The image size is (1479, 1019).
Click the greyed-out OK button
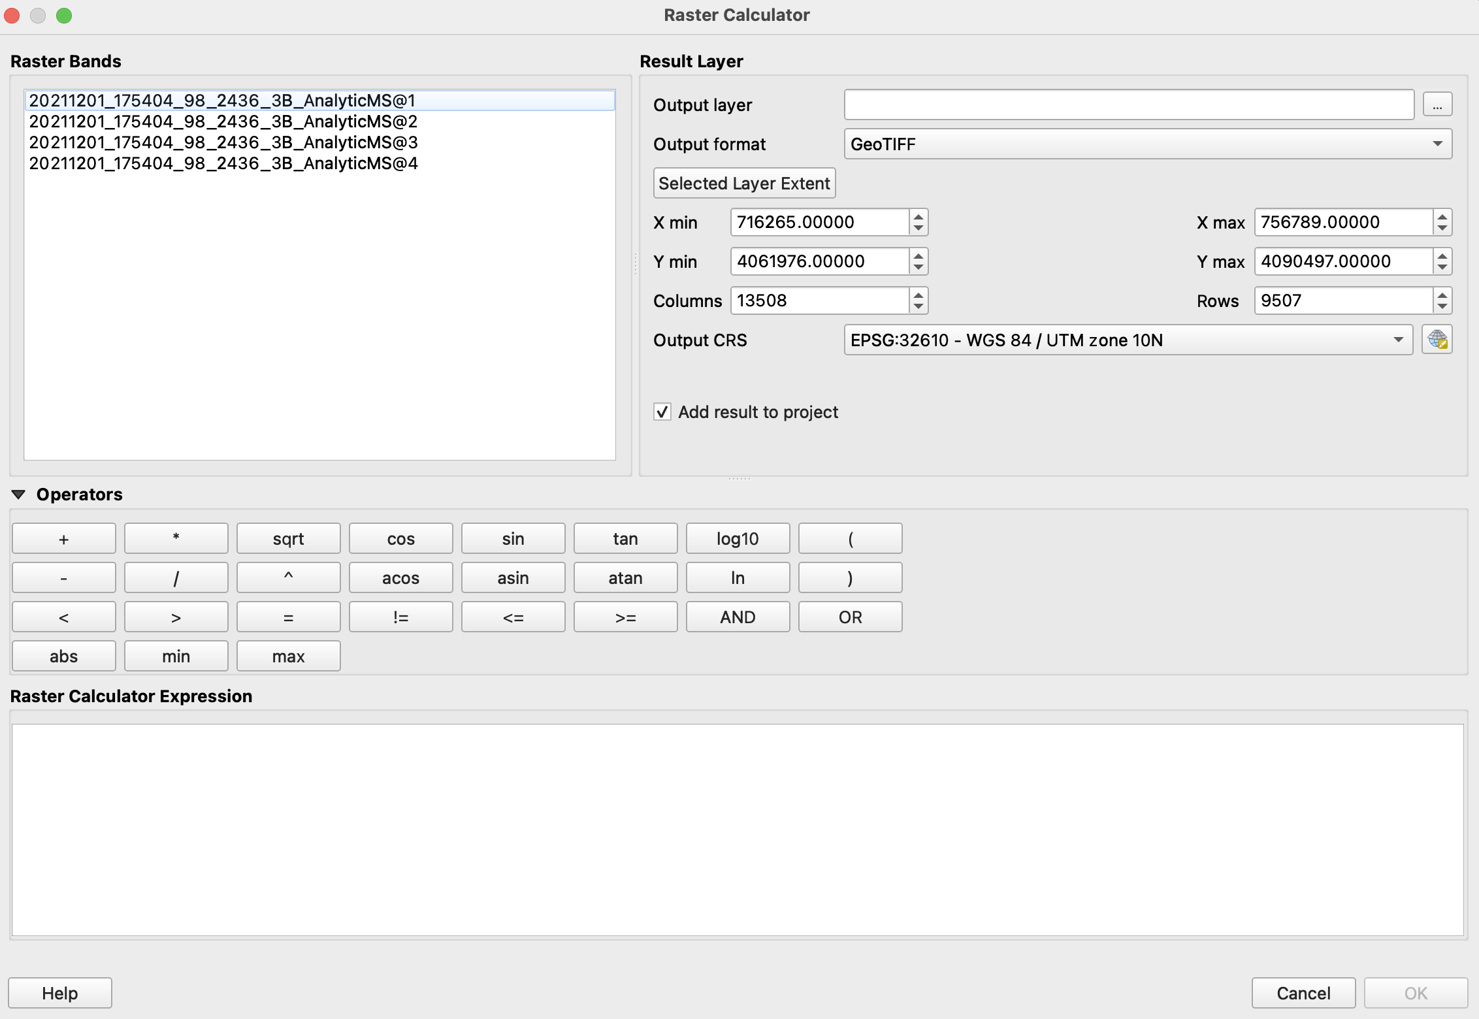1416,993
